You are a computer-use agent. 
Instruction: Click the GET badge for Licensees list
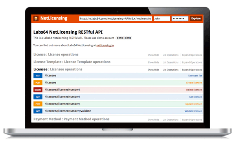click(x=38, y=76)
